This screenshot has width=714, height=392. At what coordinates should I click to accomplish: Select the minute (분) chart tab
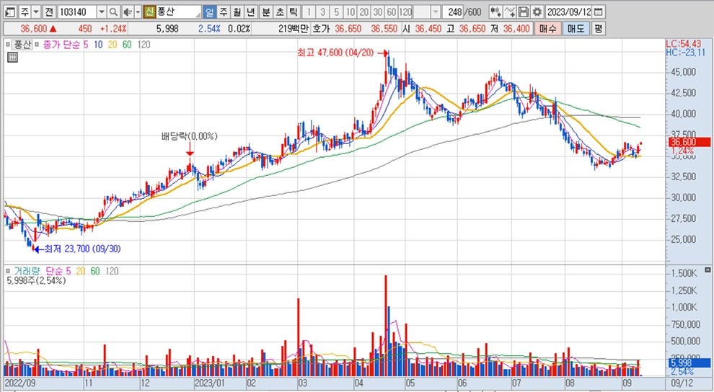click(265, 12)
